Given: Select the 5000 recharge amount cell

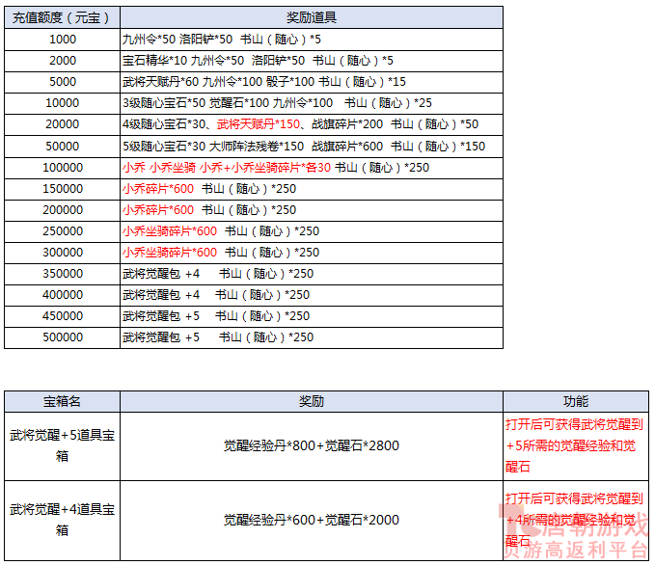Looking at the screenshot, I should coord(62,82).
